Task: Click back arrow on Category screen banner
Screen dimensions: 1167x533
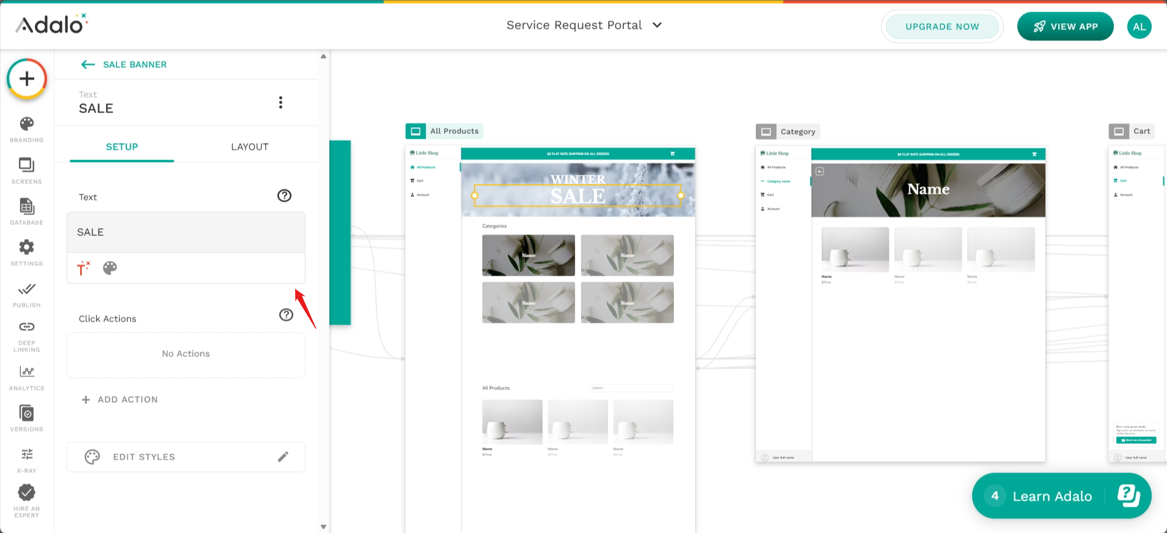Action: [820, 171]
